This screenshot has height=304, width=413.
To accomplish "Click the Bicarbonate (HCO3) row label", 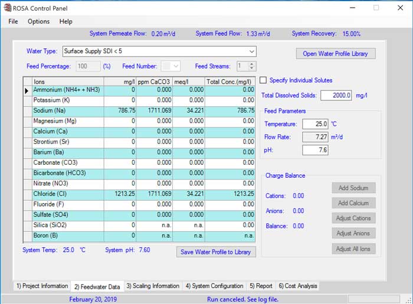I will [x=68, y=173].
